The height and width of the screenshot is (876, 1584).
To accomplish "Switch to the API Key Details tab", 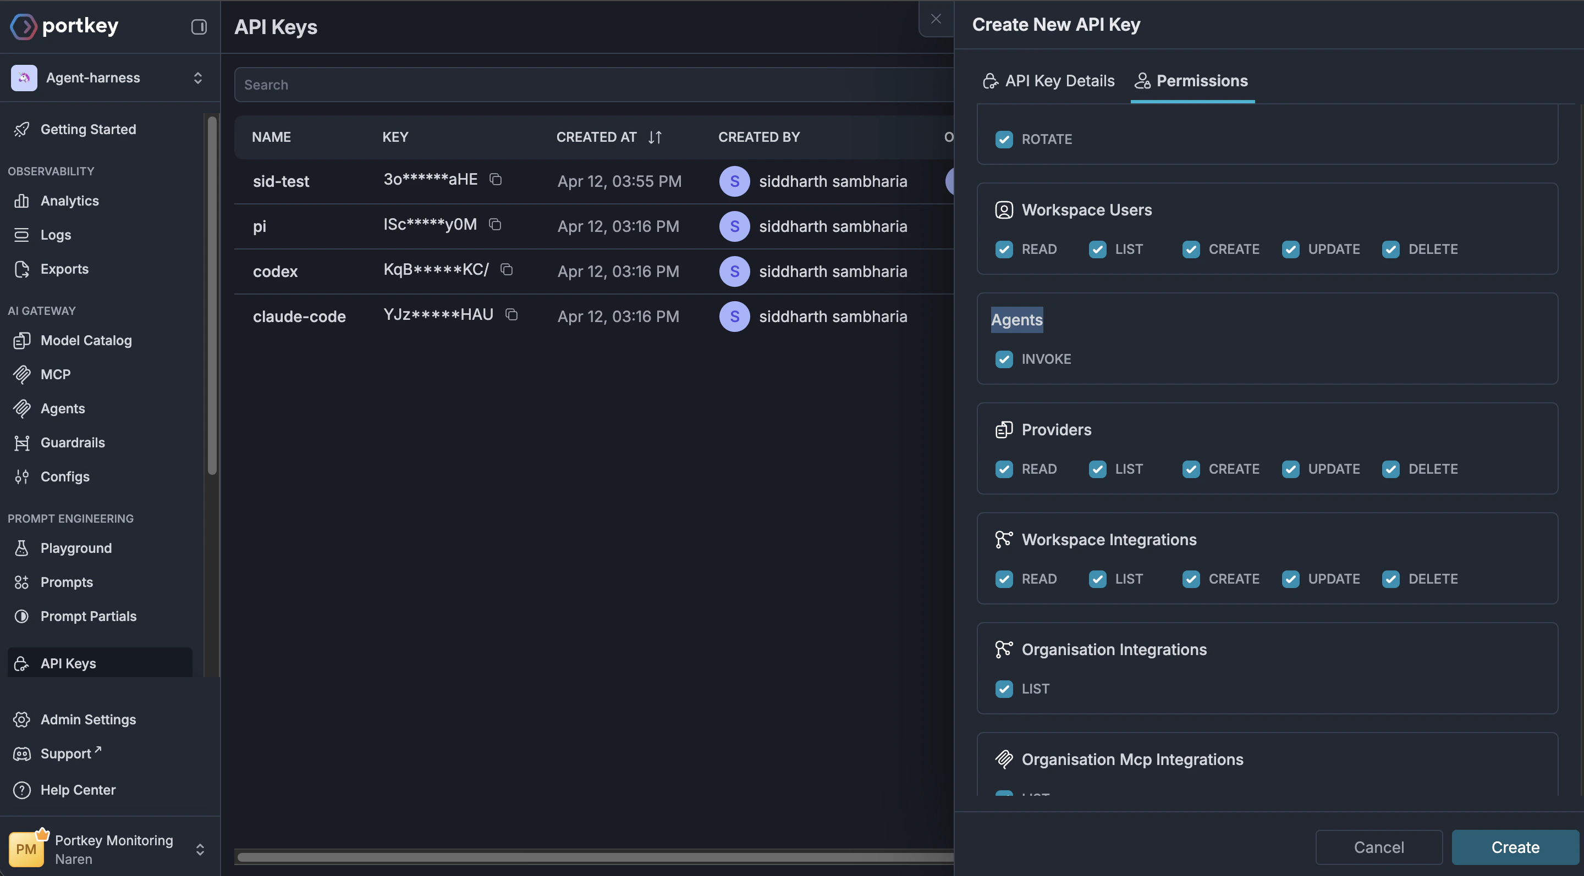I will tap(1048, 80).
